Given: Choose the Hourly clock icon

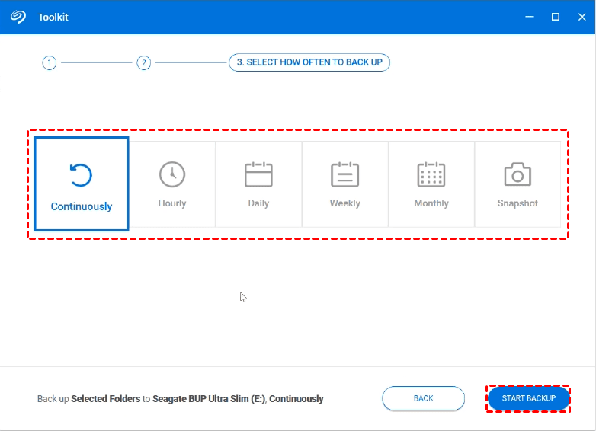Looking at the screenshot, I should pyautogui.click(x=172, y=174).
